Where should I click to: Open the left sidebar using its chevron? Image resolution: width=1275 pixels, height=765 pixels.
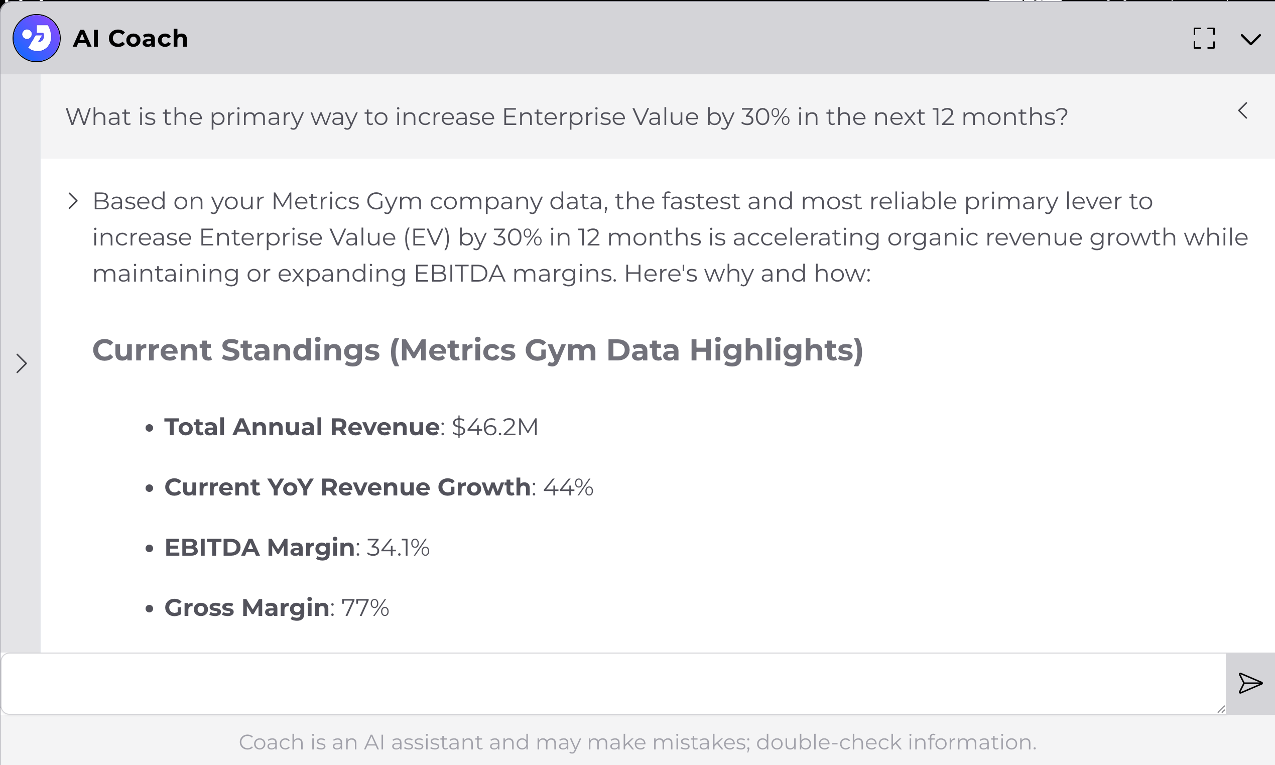point(21,363)
